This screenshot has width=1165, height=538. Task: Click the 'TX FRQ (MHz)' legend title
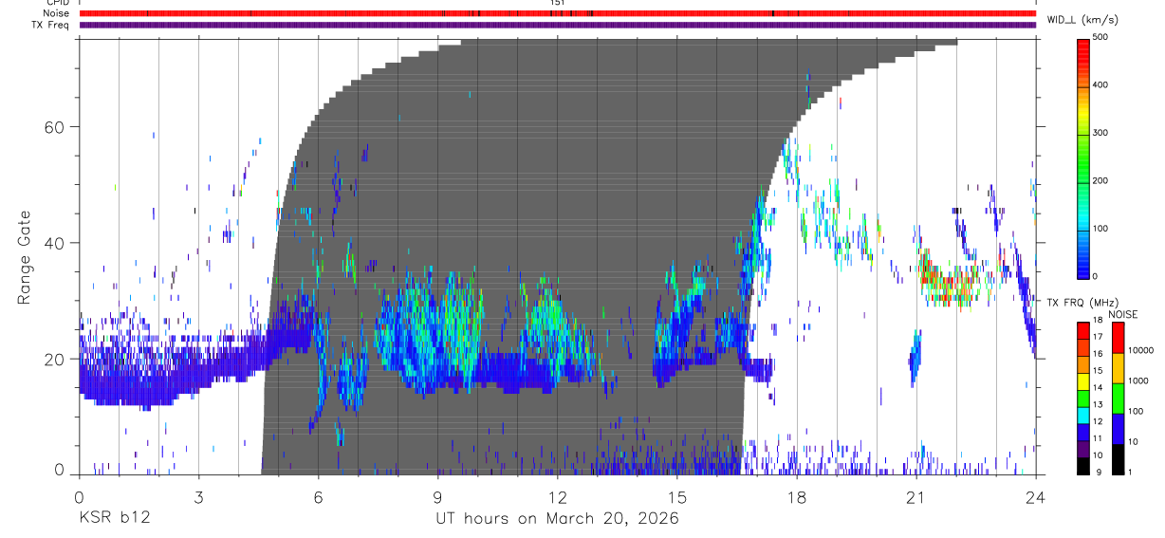[1081, 302]
